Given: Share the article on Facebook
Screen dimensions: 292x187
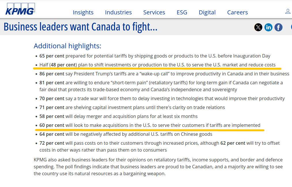Looking at the screenshot, I should 278,27.
